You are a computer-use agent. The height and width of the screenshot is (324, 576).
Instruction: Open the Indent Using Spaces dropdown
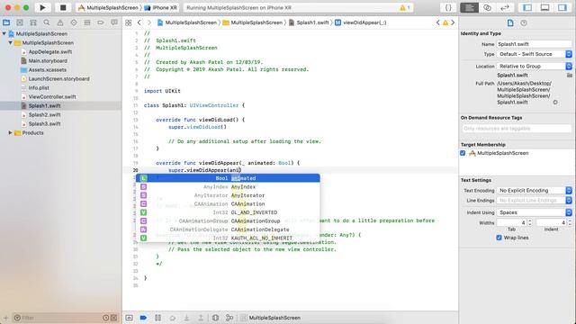pyautogui.click(x=534, y=212)
